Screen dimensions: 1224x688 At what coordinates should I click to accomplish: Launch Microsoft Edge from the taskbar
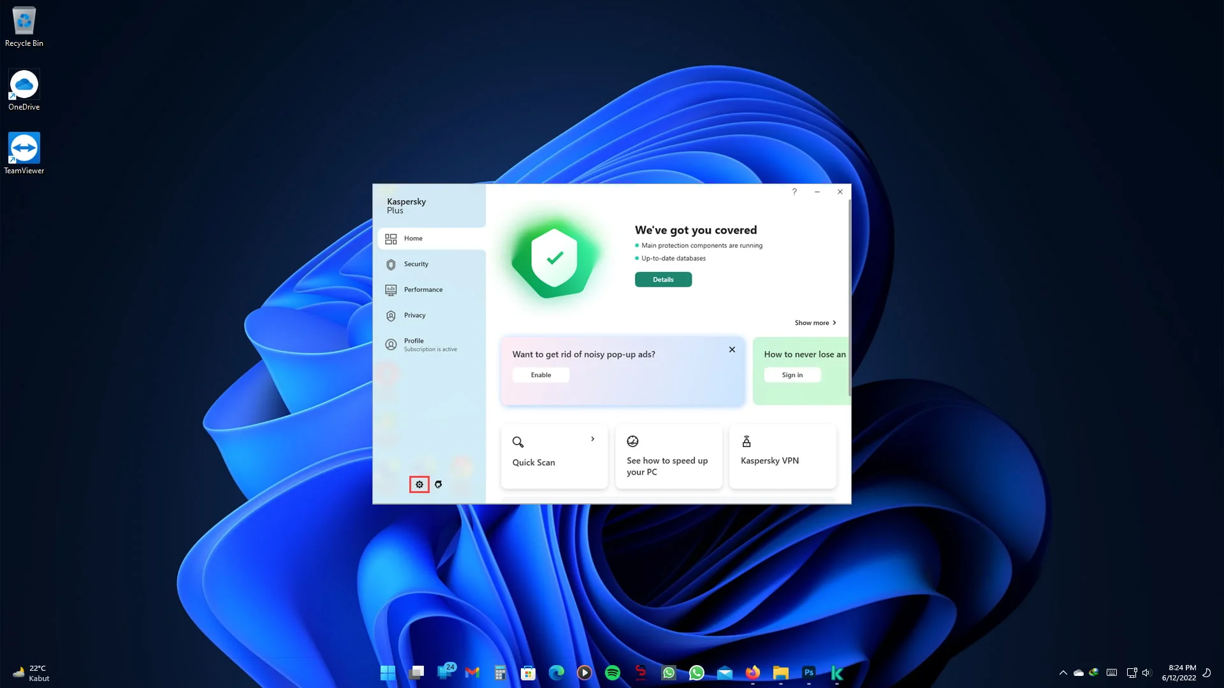pyautogui.click(x=557, y=673)
